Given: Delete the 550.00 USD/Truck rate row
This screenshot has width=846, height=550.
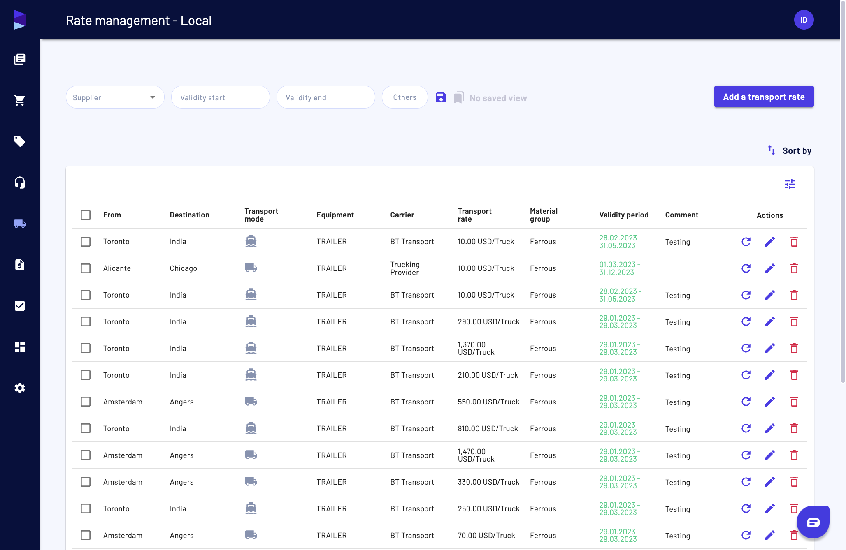Looking at the screenshot, I should 794,402.
